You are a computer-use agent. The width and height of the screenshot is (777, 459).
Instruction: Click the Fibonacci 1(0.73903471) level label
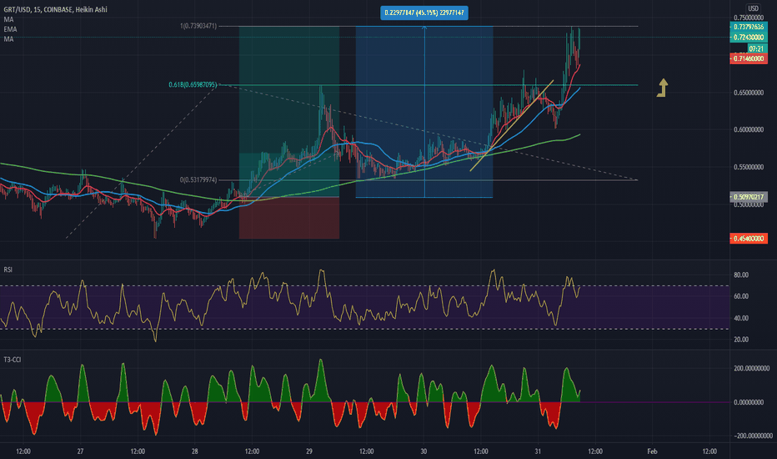click(x=198, y=26)
